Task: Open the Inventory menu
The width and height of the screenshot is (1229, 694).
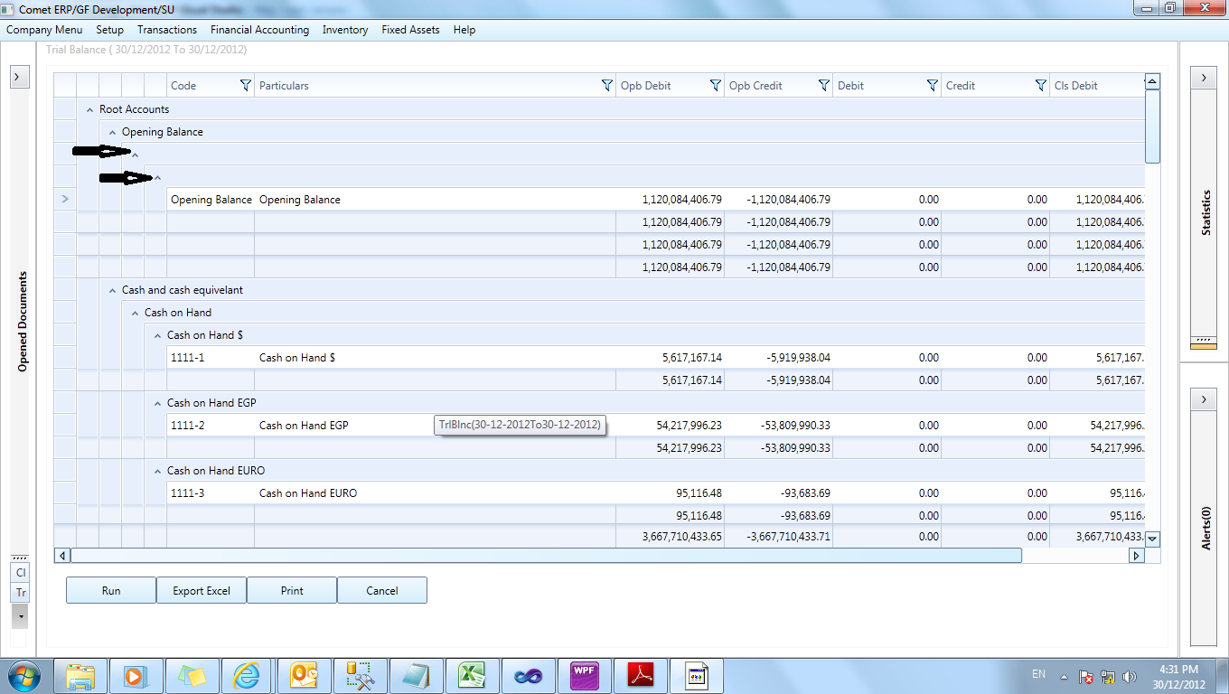Action: pyautogui.click(x=345, y=30)
